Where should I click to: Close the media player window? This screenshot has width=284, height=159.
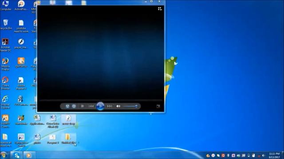coord(159,1)
